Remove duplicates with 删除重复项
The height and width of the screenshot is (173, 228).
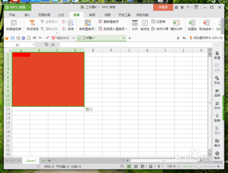click(x=109, y=22)
